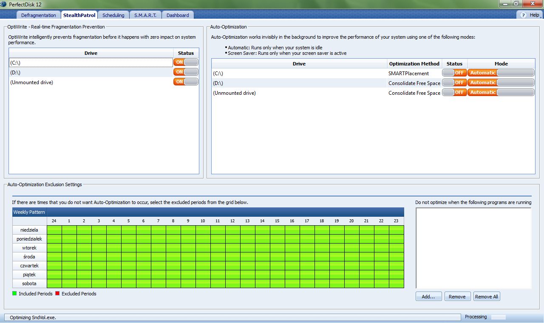Enable Auto-Optimization status for Unmounted drive
Image resolution: width=544 pixels, height=323 pixels.
pos(454,92)
